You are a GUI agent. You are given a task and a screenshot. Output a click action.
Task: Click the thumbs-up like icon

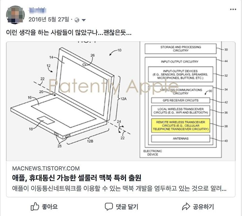click(x=35, y=207)
